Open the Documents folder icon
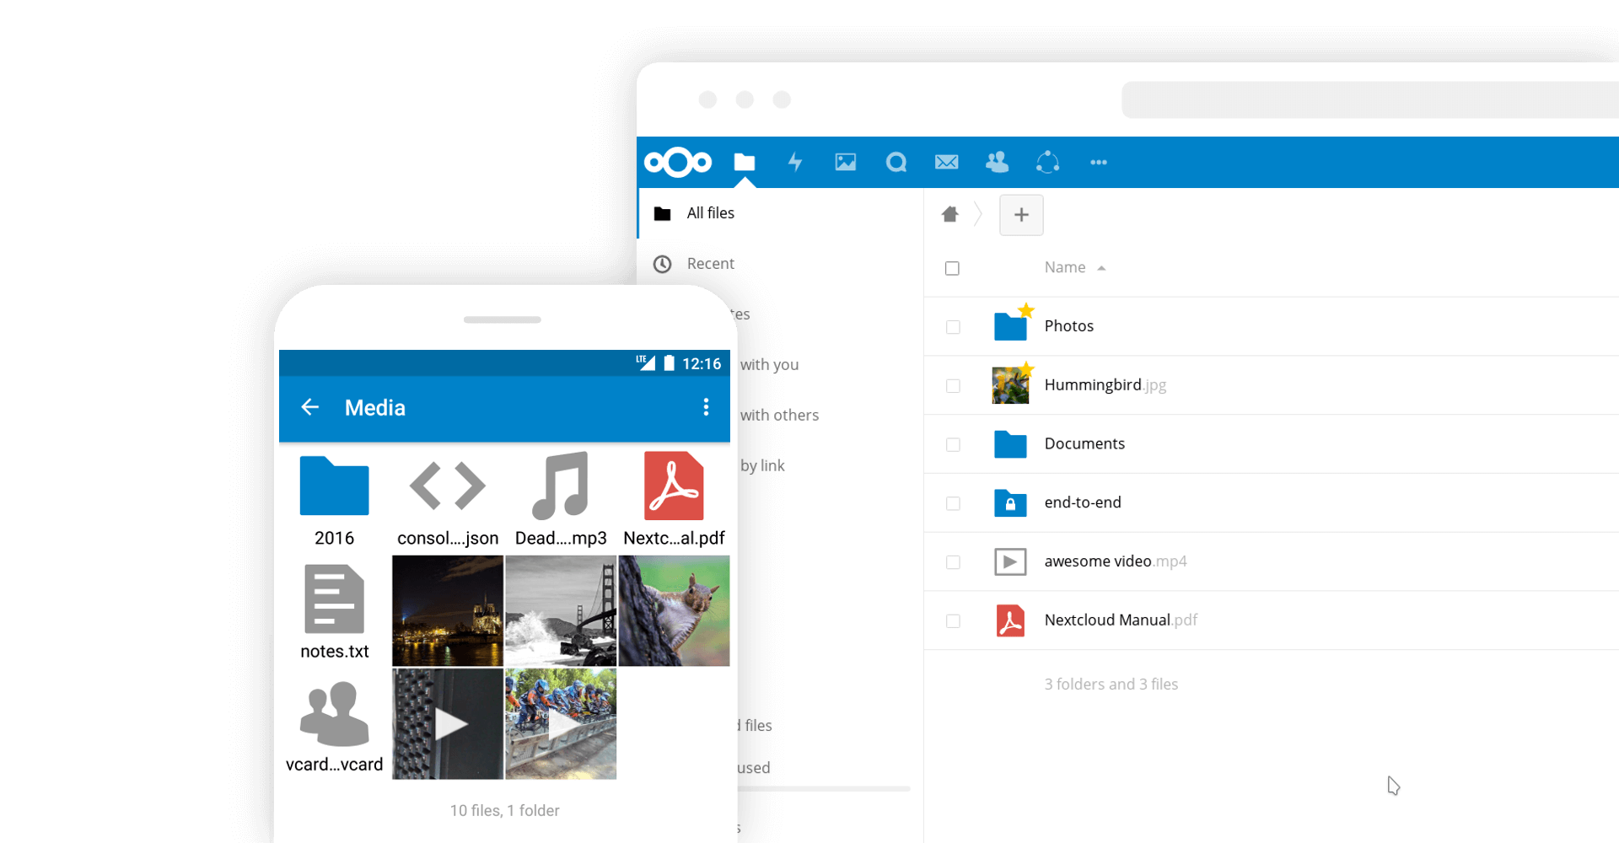The height and width of the screenshot is (843, 1619). click(1010, 444)
